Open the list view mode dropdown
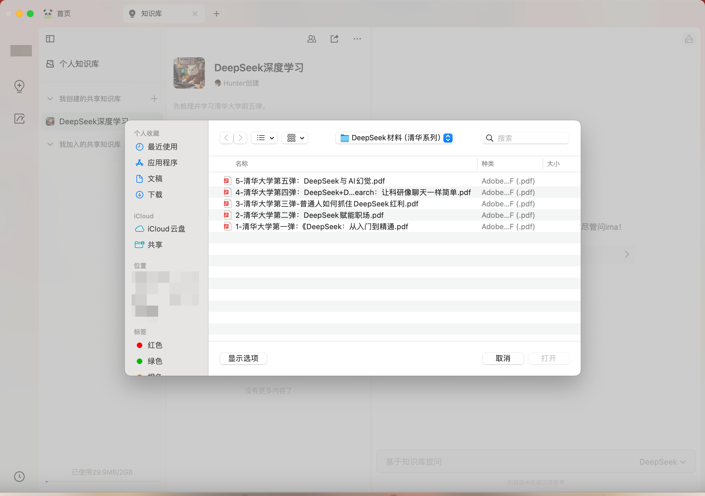Viewport: 705px width, 496px height. [264, 138]
